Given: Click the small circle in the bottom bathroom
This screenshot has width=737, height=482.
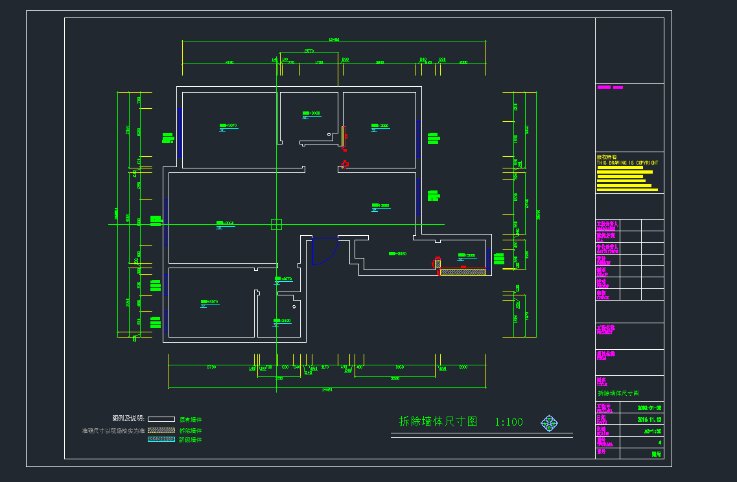Looking at the screenshot, I should (x=294, y=306).
